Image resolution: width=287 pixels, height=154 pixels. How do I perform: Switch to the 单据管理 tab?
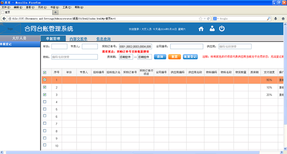click(x=53, y=38)
